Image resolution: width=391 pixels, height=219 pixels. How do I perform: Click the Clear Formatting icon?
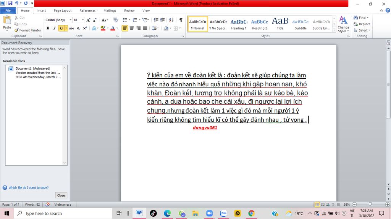click(115, 20)
